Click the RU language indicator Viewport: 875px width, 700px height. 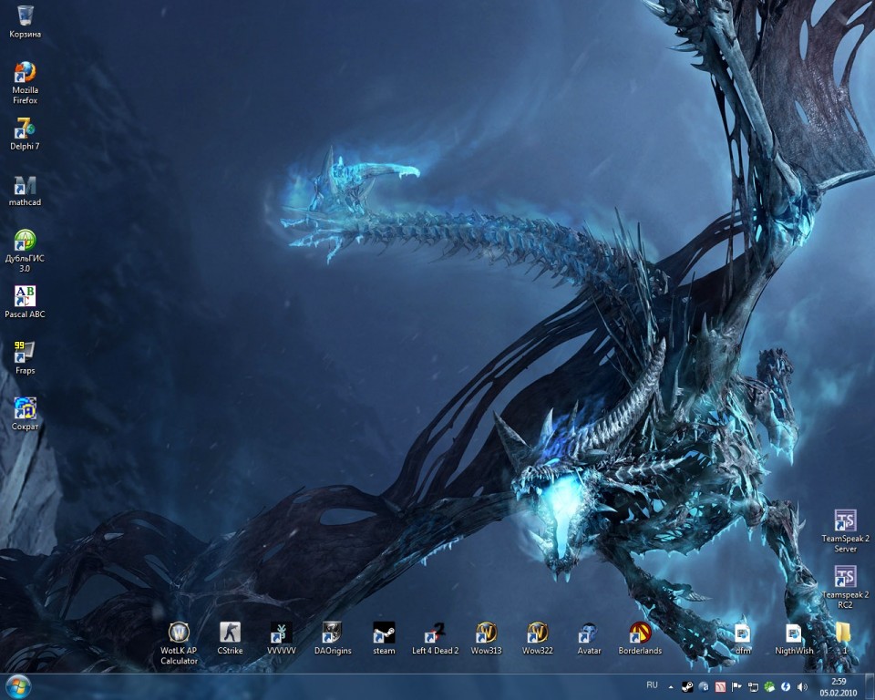tap(652, 685)
